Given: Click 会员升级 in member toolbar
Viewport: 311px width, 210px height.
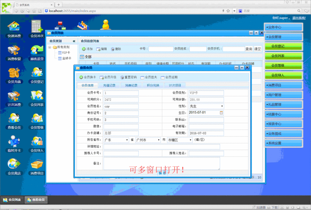Looking at the screenshot, I should (x=108, y=77).
